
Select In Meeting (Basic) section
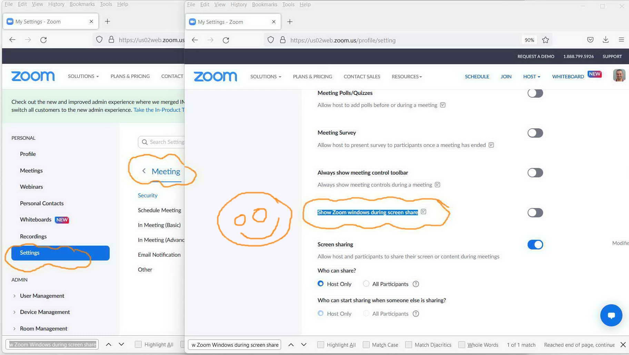click(x=159, y=225)
